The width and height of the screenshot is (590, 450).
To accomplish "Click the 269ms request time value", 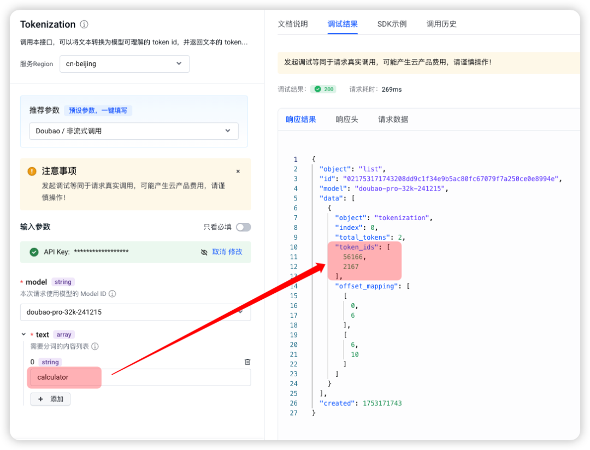I will 391,90.
